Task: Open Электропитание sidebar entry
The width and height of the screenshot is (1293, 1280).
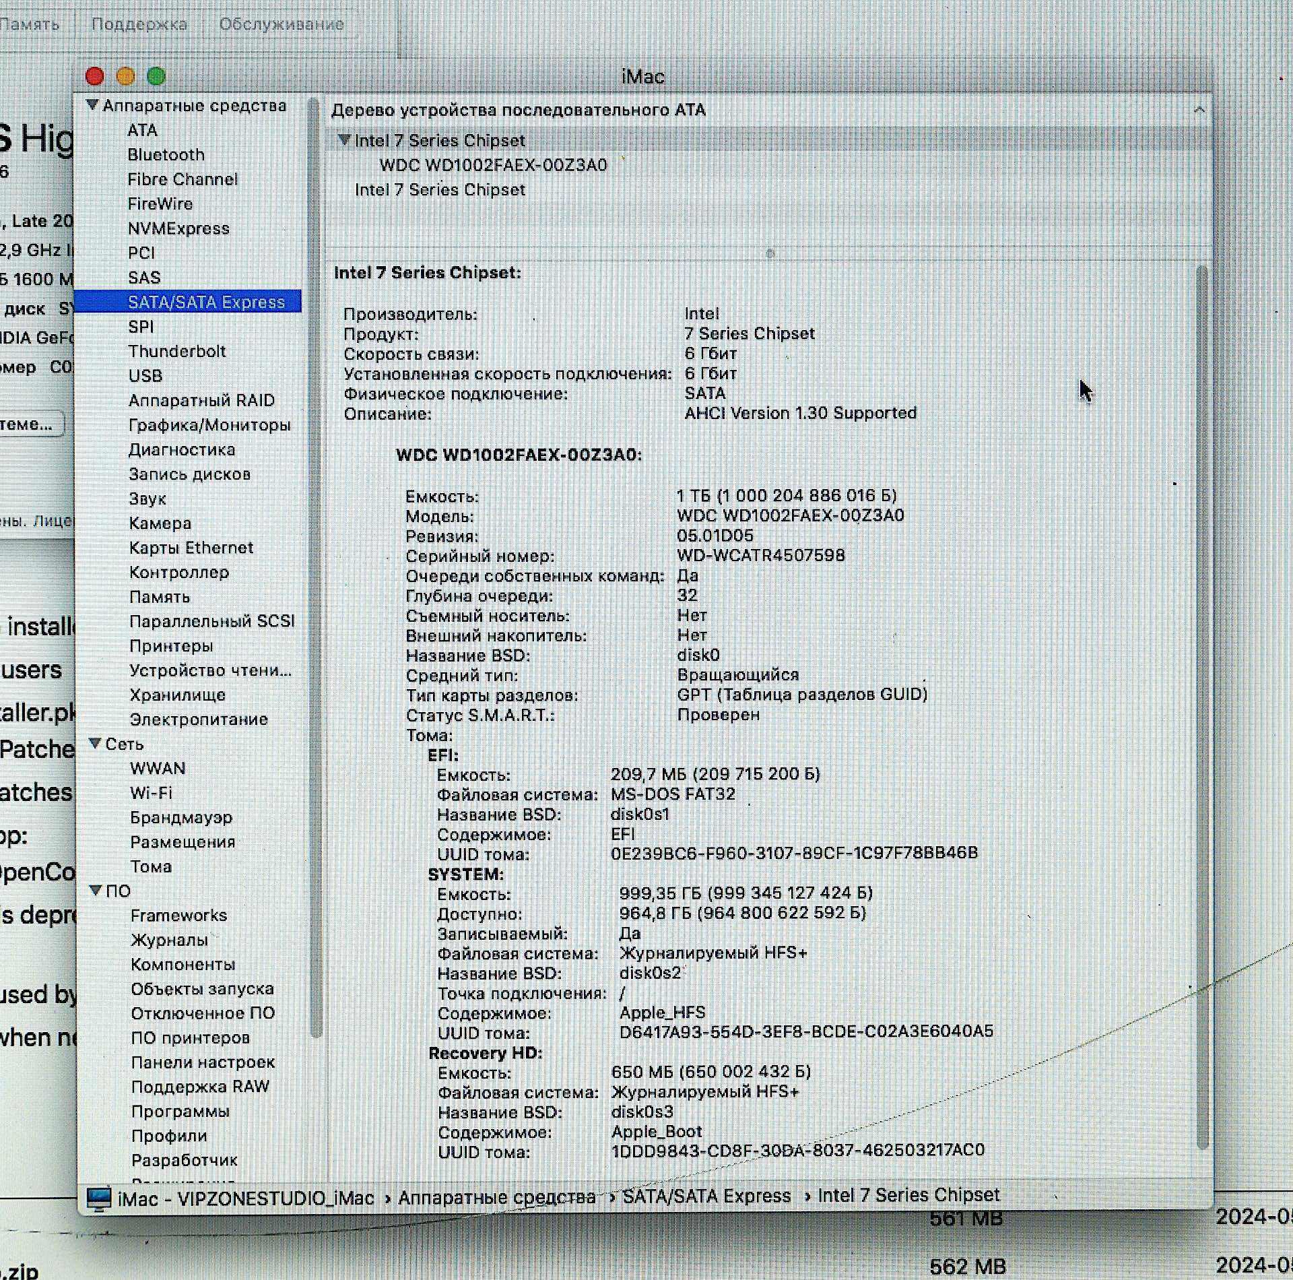Action: tap(199, 719)
